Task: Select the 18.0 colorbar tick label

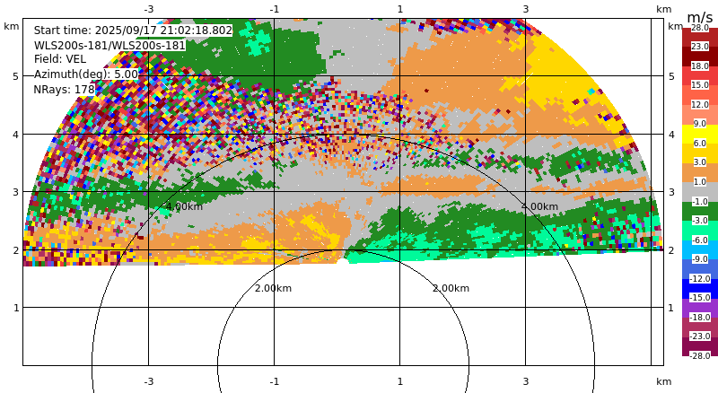Action: 700,66
